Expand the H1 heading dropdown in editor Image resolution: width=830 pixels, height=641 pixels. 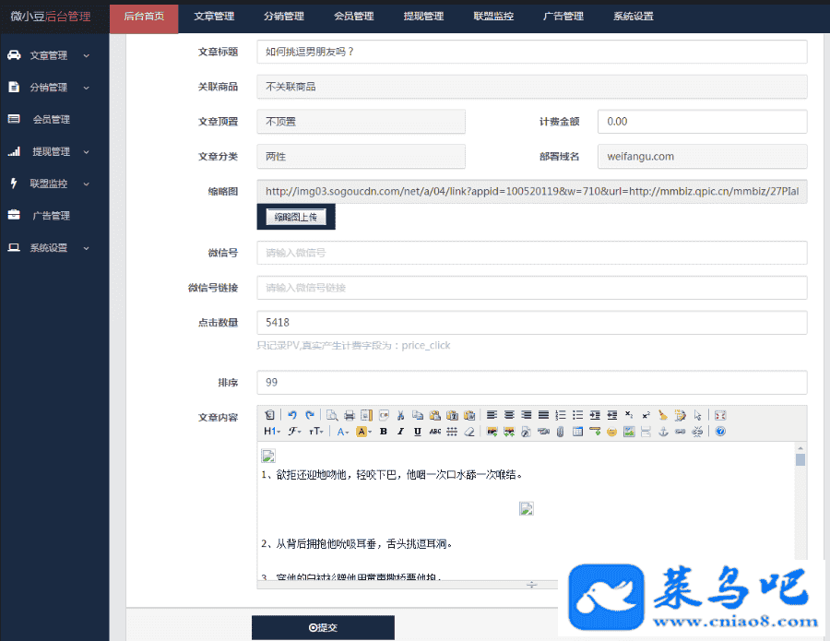273,431
